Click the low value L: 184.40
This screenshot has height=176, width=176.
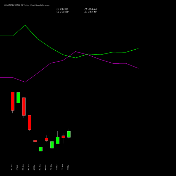[x=90, y=12]
